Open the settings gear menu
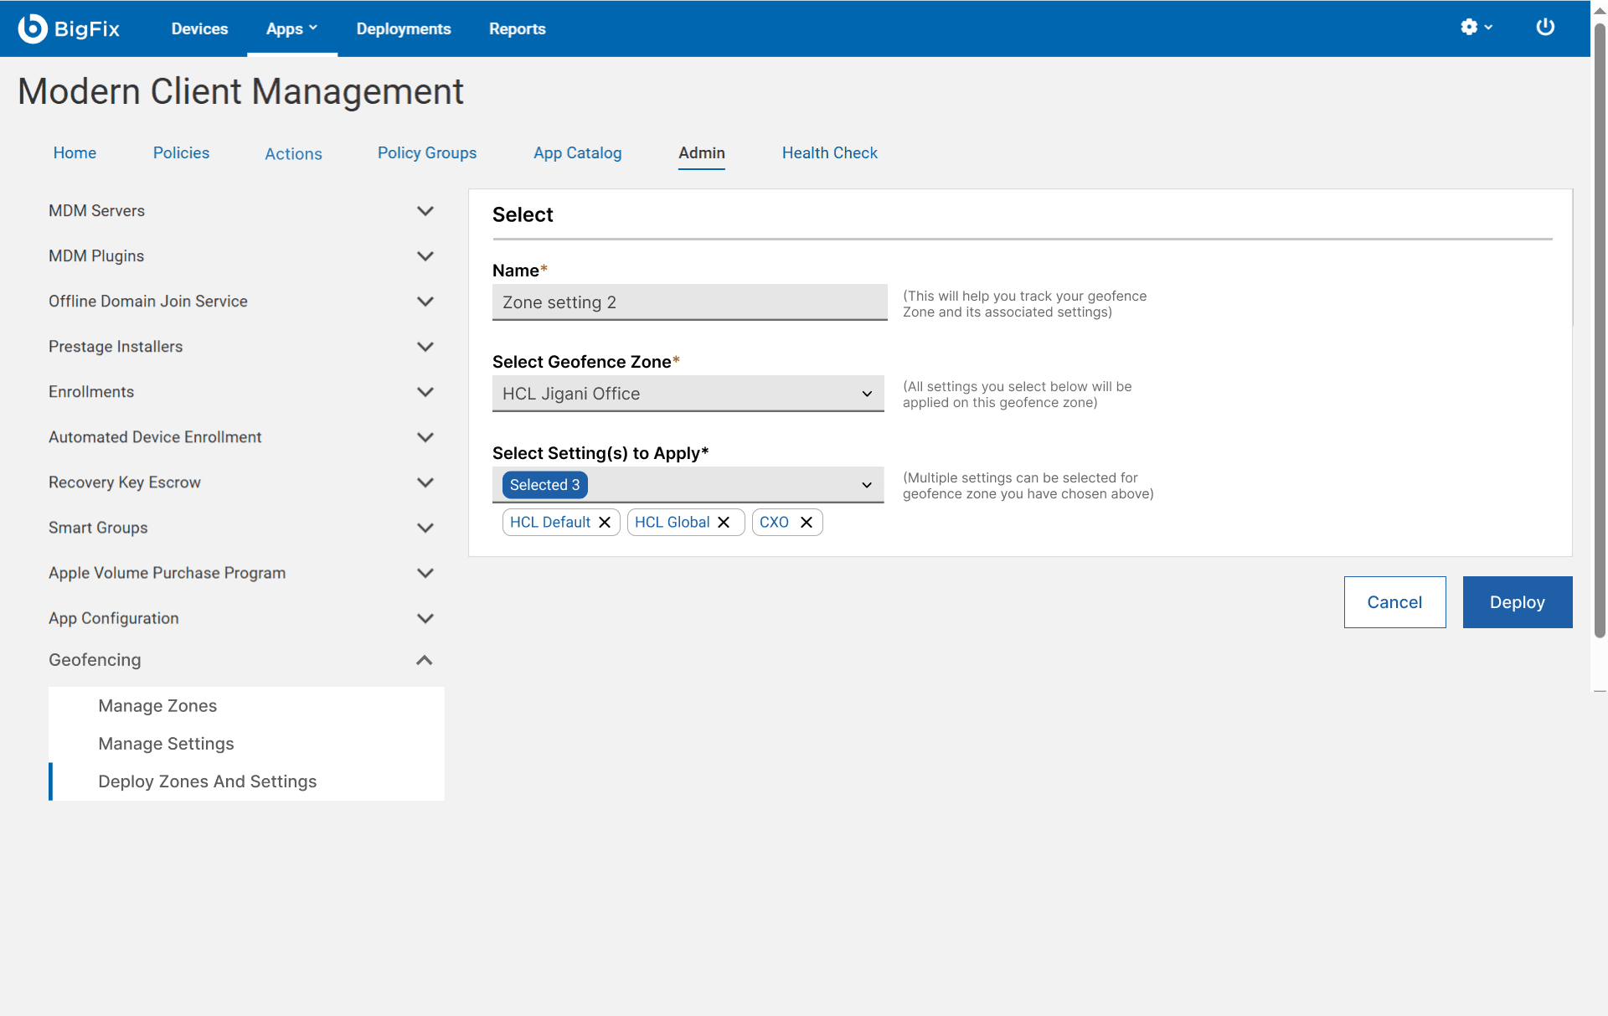The height and width of the screenshot is (1016, 1608). click(1477, 27)
